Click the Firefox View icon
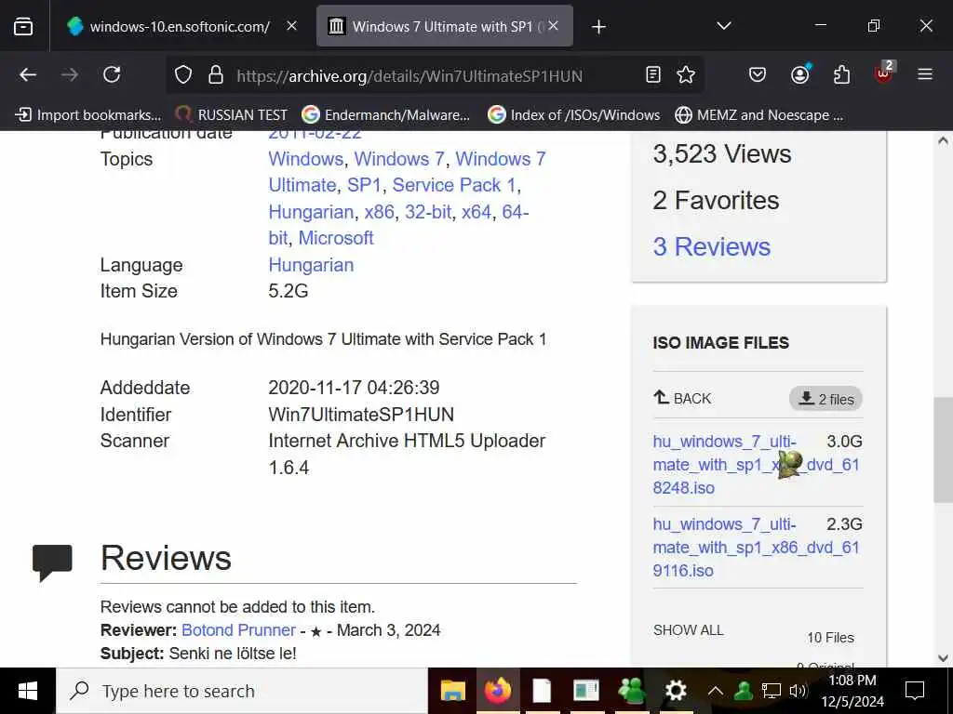Image resolution: width=953 pixels, height=714 pixels. pos(23,26)
